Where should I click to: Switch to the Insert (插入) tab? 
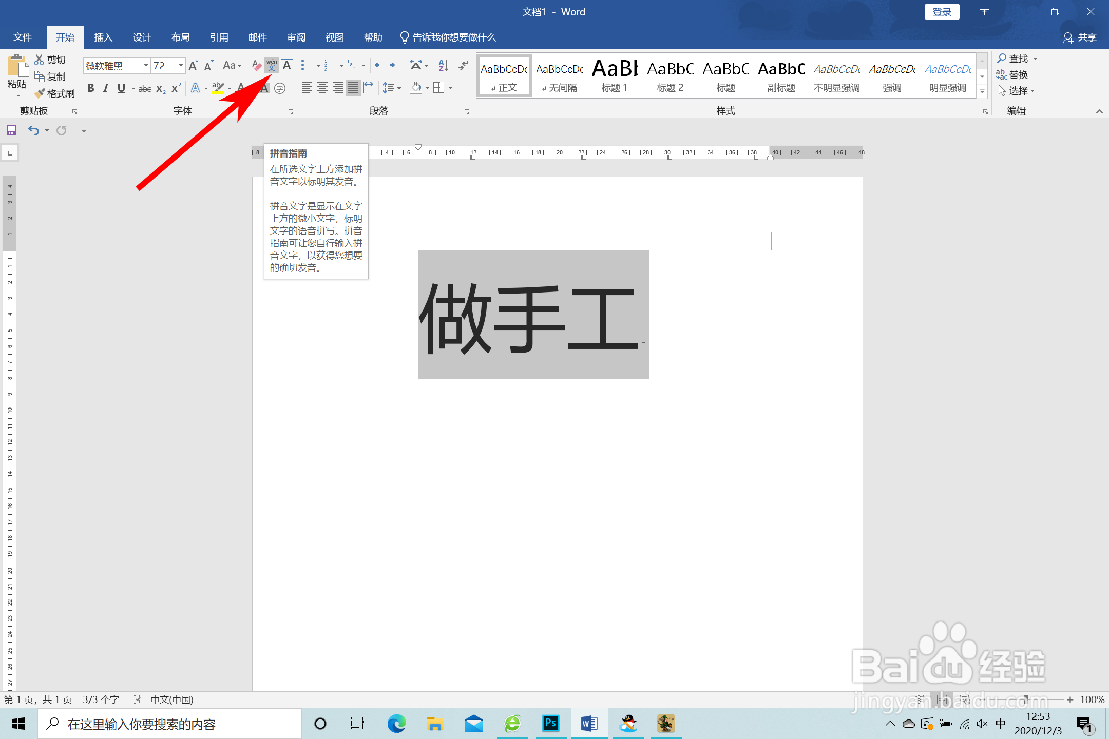(x=103, y=37)
